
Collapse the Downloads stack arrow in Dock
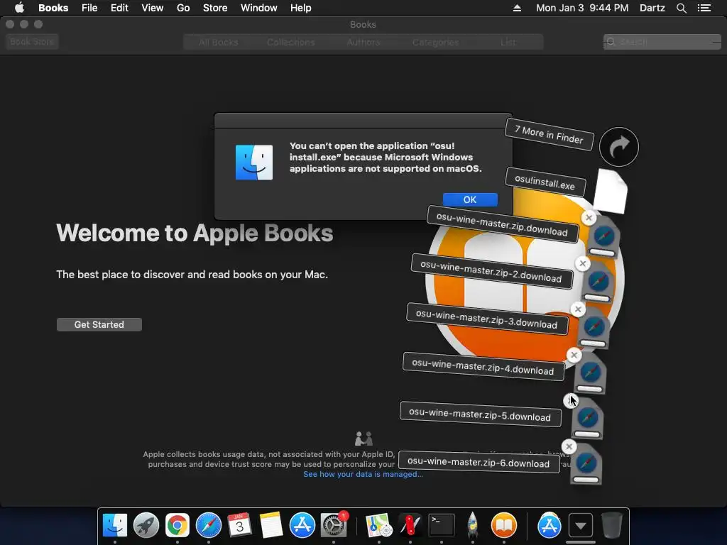pos(581,526)
